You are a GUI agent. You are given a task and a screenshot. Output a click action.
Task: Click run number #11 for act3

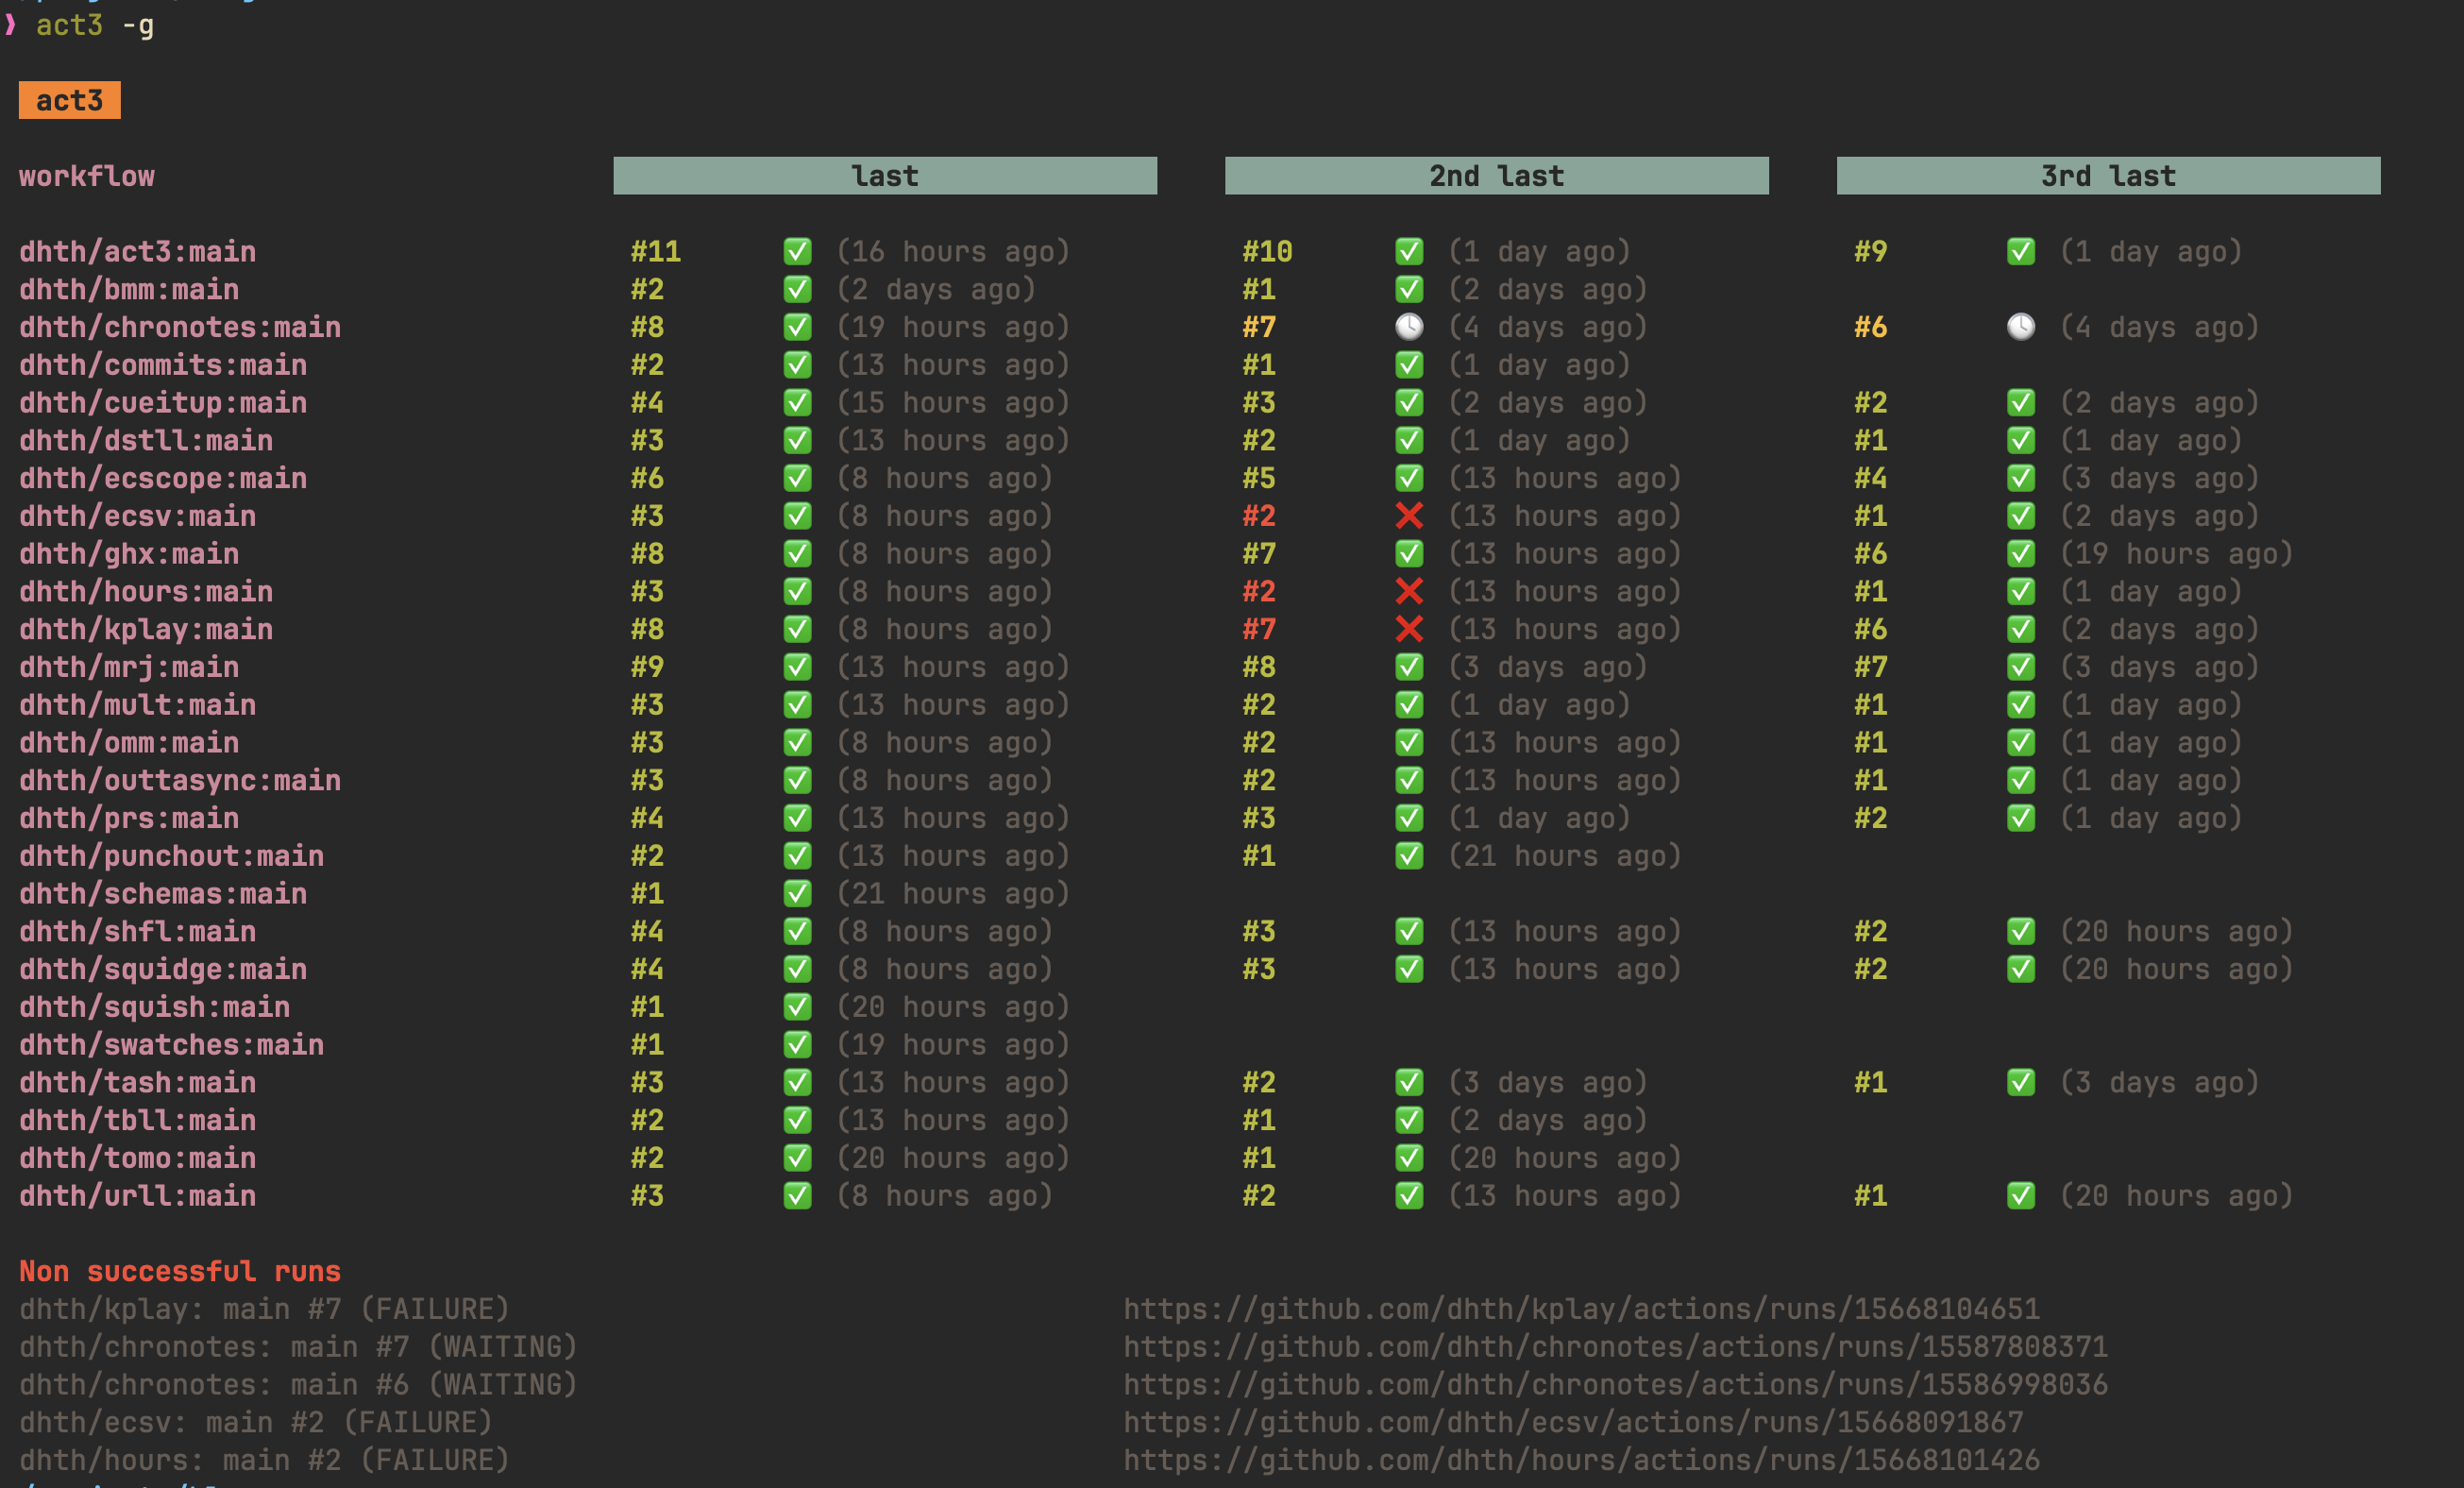click(656, 251)
